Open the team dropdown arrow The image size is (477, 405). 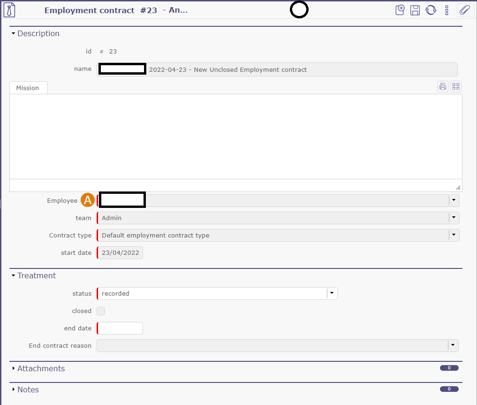click(453, 218)
